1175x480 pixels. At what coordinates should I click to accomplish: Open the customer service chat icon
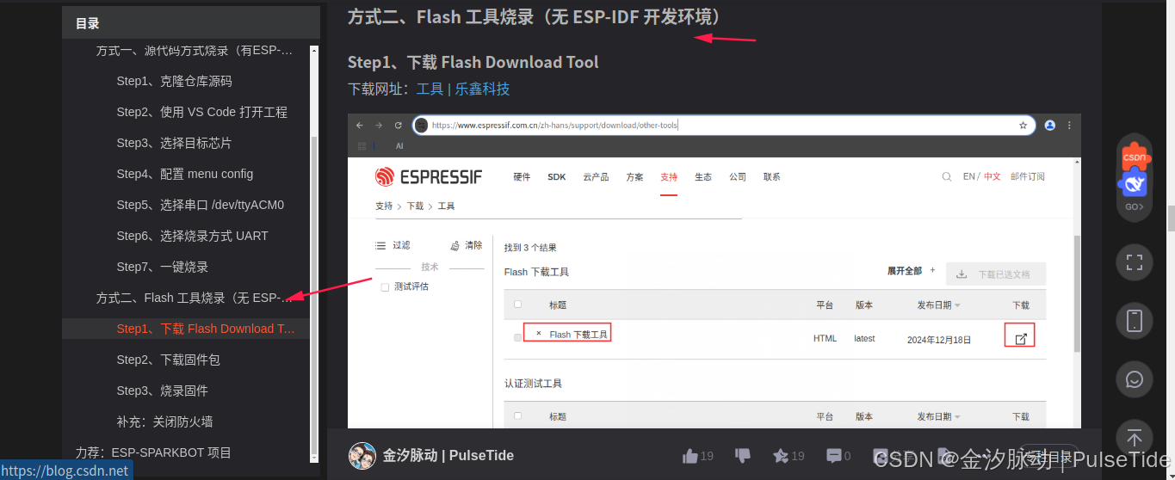click(1135, 379)
